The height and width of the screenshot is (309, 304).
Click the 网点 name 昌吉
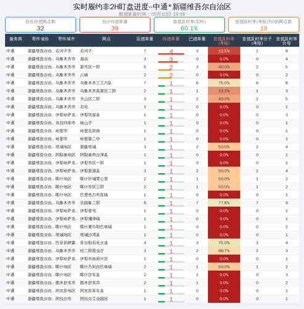(84, 59)
